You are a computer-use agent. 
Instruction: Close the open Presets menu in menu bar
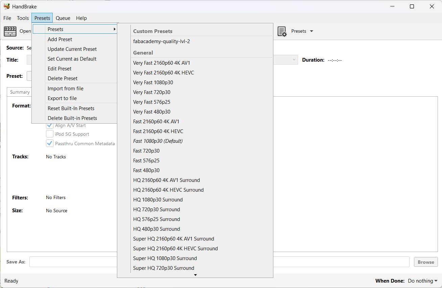(x=42, y=18)
